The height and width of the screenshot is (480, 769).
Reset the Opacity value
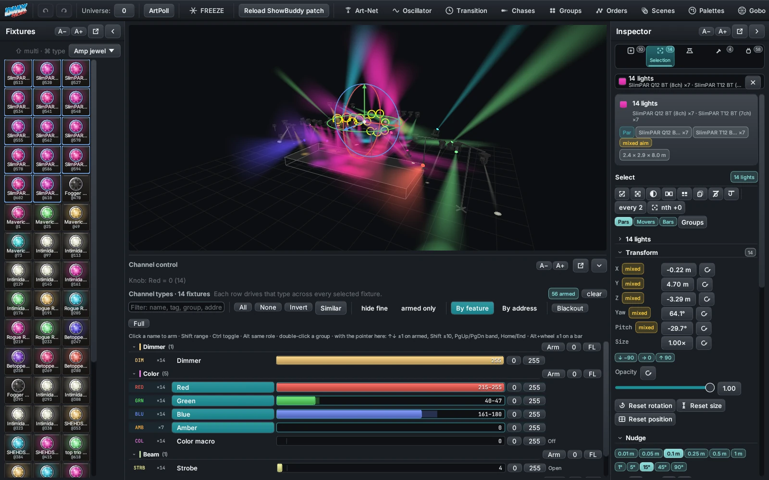(x=648, y=373)
